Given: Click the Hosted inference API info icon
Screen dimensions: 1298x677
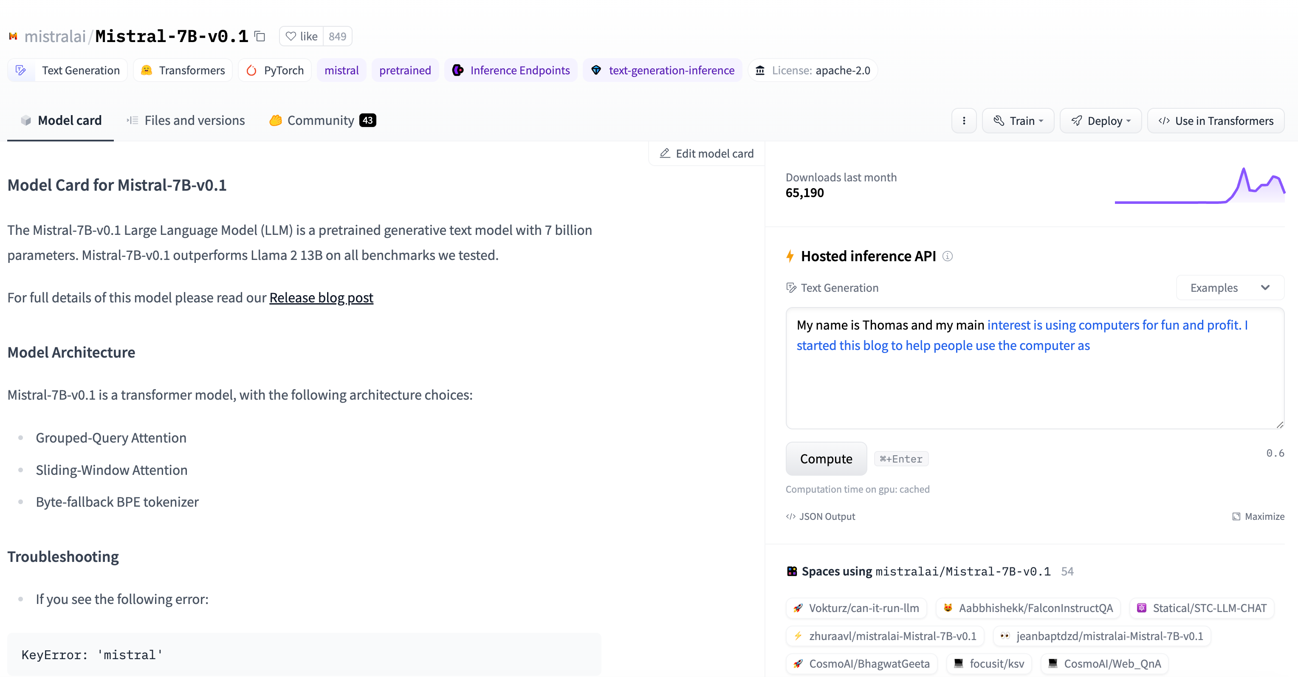Looking at the screenshot, I should click(947, 257).
